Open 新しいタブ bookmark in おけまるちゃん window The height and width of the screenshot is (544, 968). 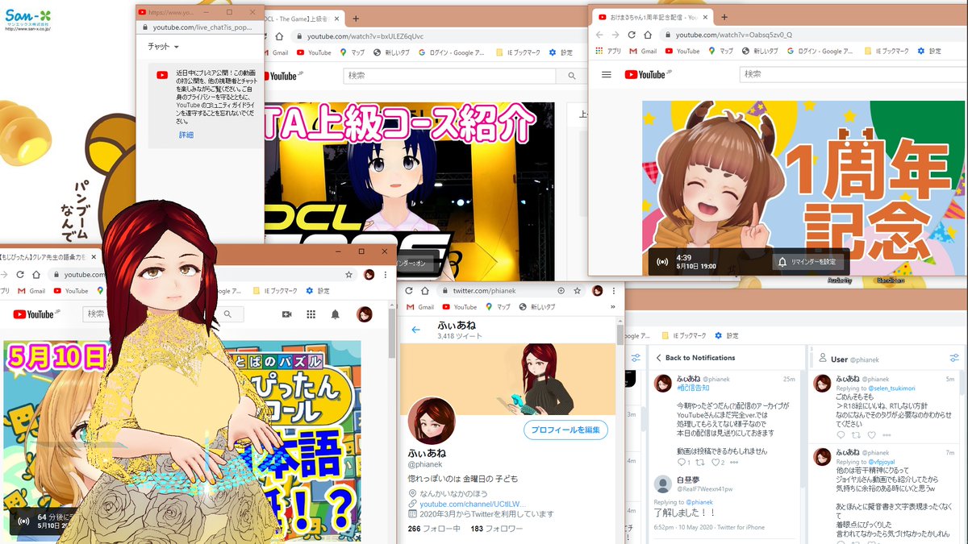(761, 51)
